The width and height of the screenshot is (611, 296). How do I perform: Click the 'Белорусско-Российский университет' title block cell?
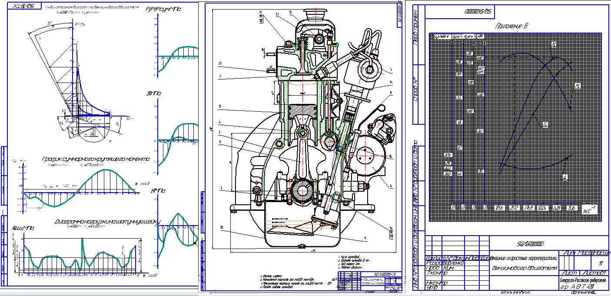click(x=584, y=280)
